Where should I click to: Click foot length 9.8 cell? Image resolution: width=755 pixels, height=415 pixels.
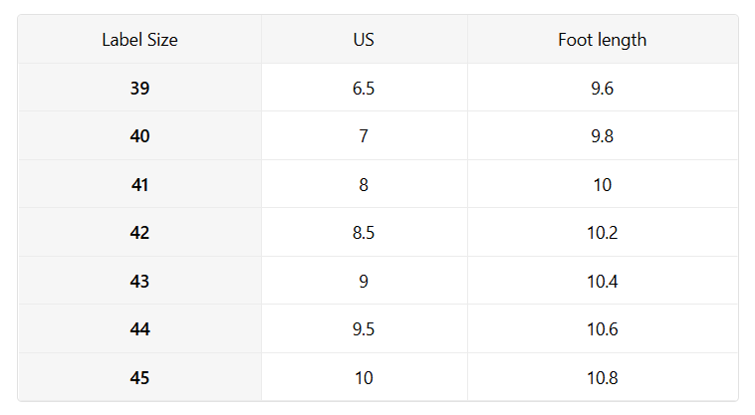click(x=602, y=136)
